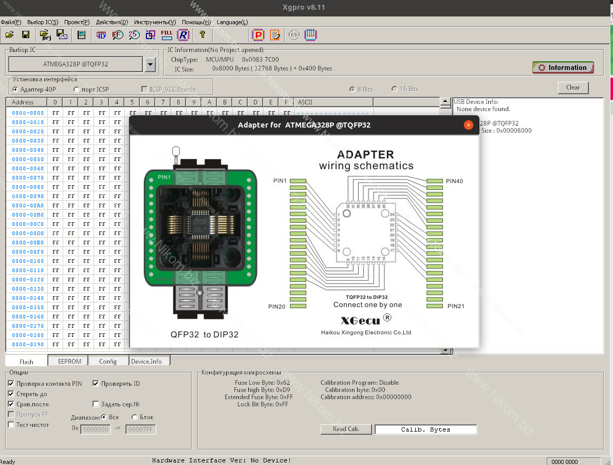Save project with the floppy-and-shapes icon
This screenshot has height=465, width=613.
click(62, 35)
